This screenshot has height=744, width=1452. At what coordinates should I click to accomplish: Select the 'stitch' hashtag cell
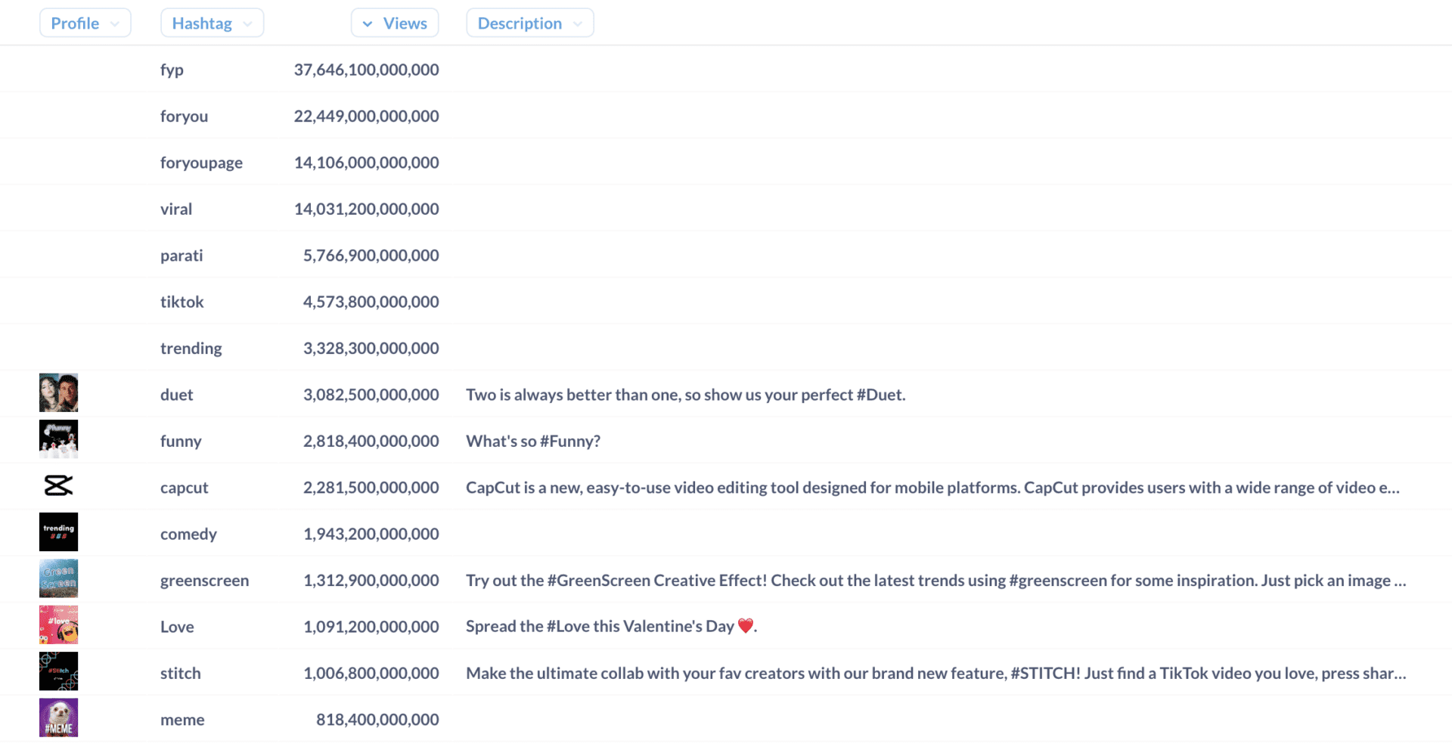181,673
